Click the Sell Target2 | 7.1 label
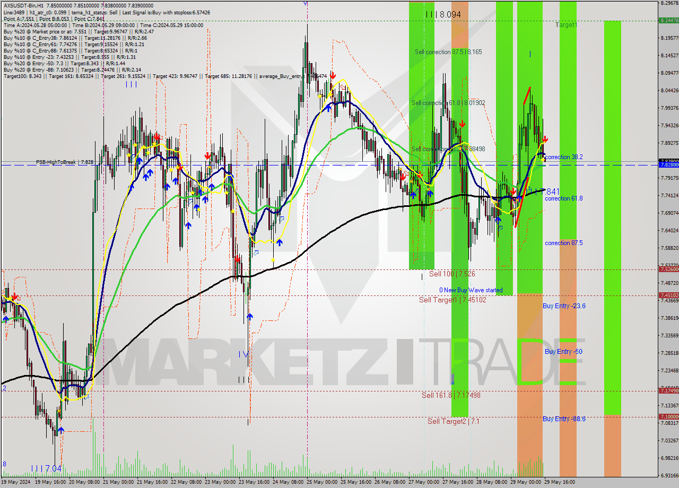This screenshot has width=679, height=488. click(454, 421)
